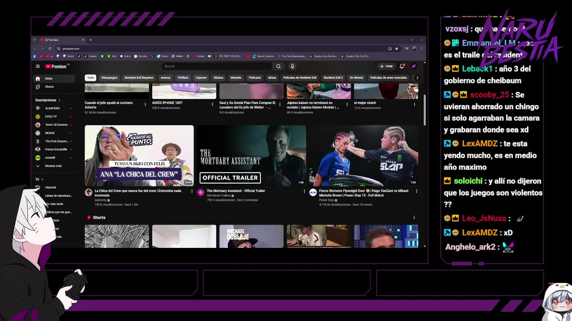Go back in browser history
Image resolution: width=572 pixels, height=321 pixels.
(35, 48)
